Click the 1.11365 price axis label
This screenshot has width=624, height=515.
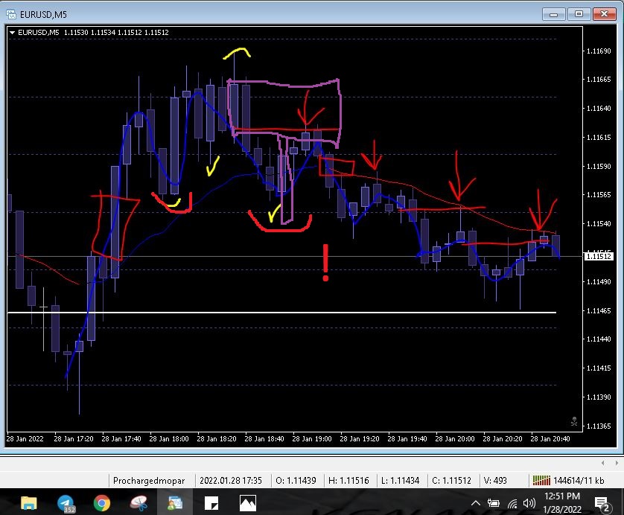[599, 426]
